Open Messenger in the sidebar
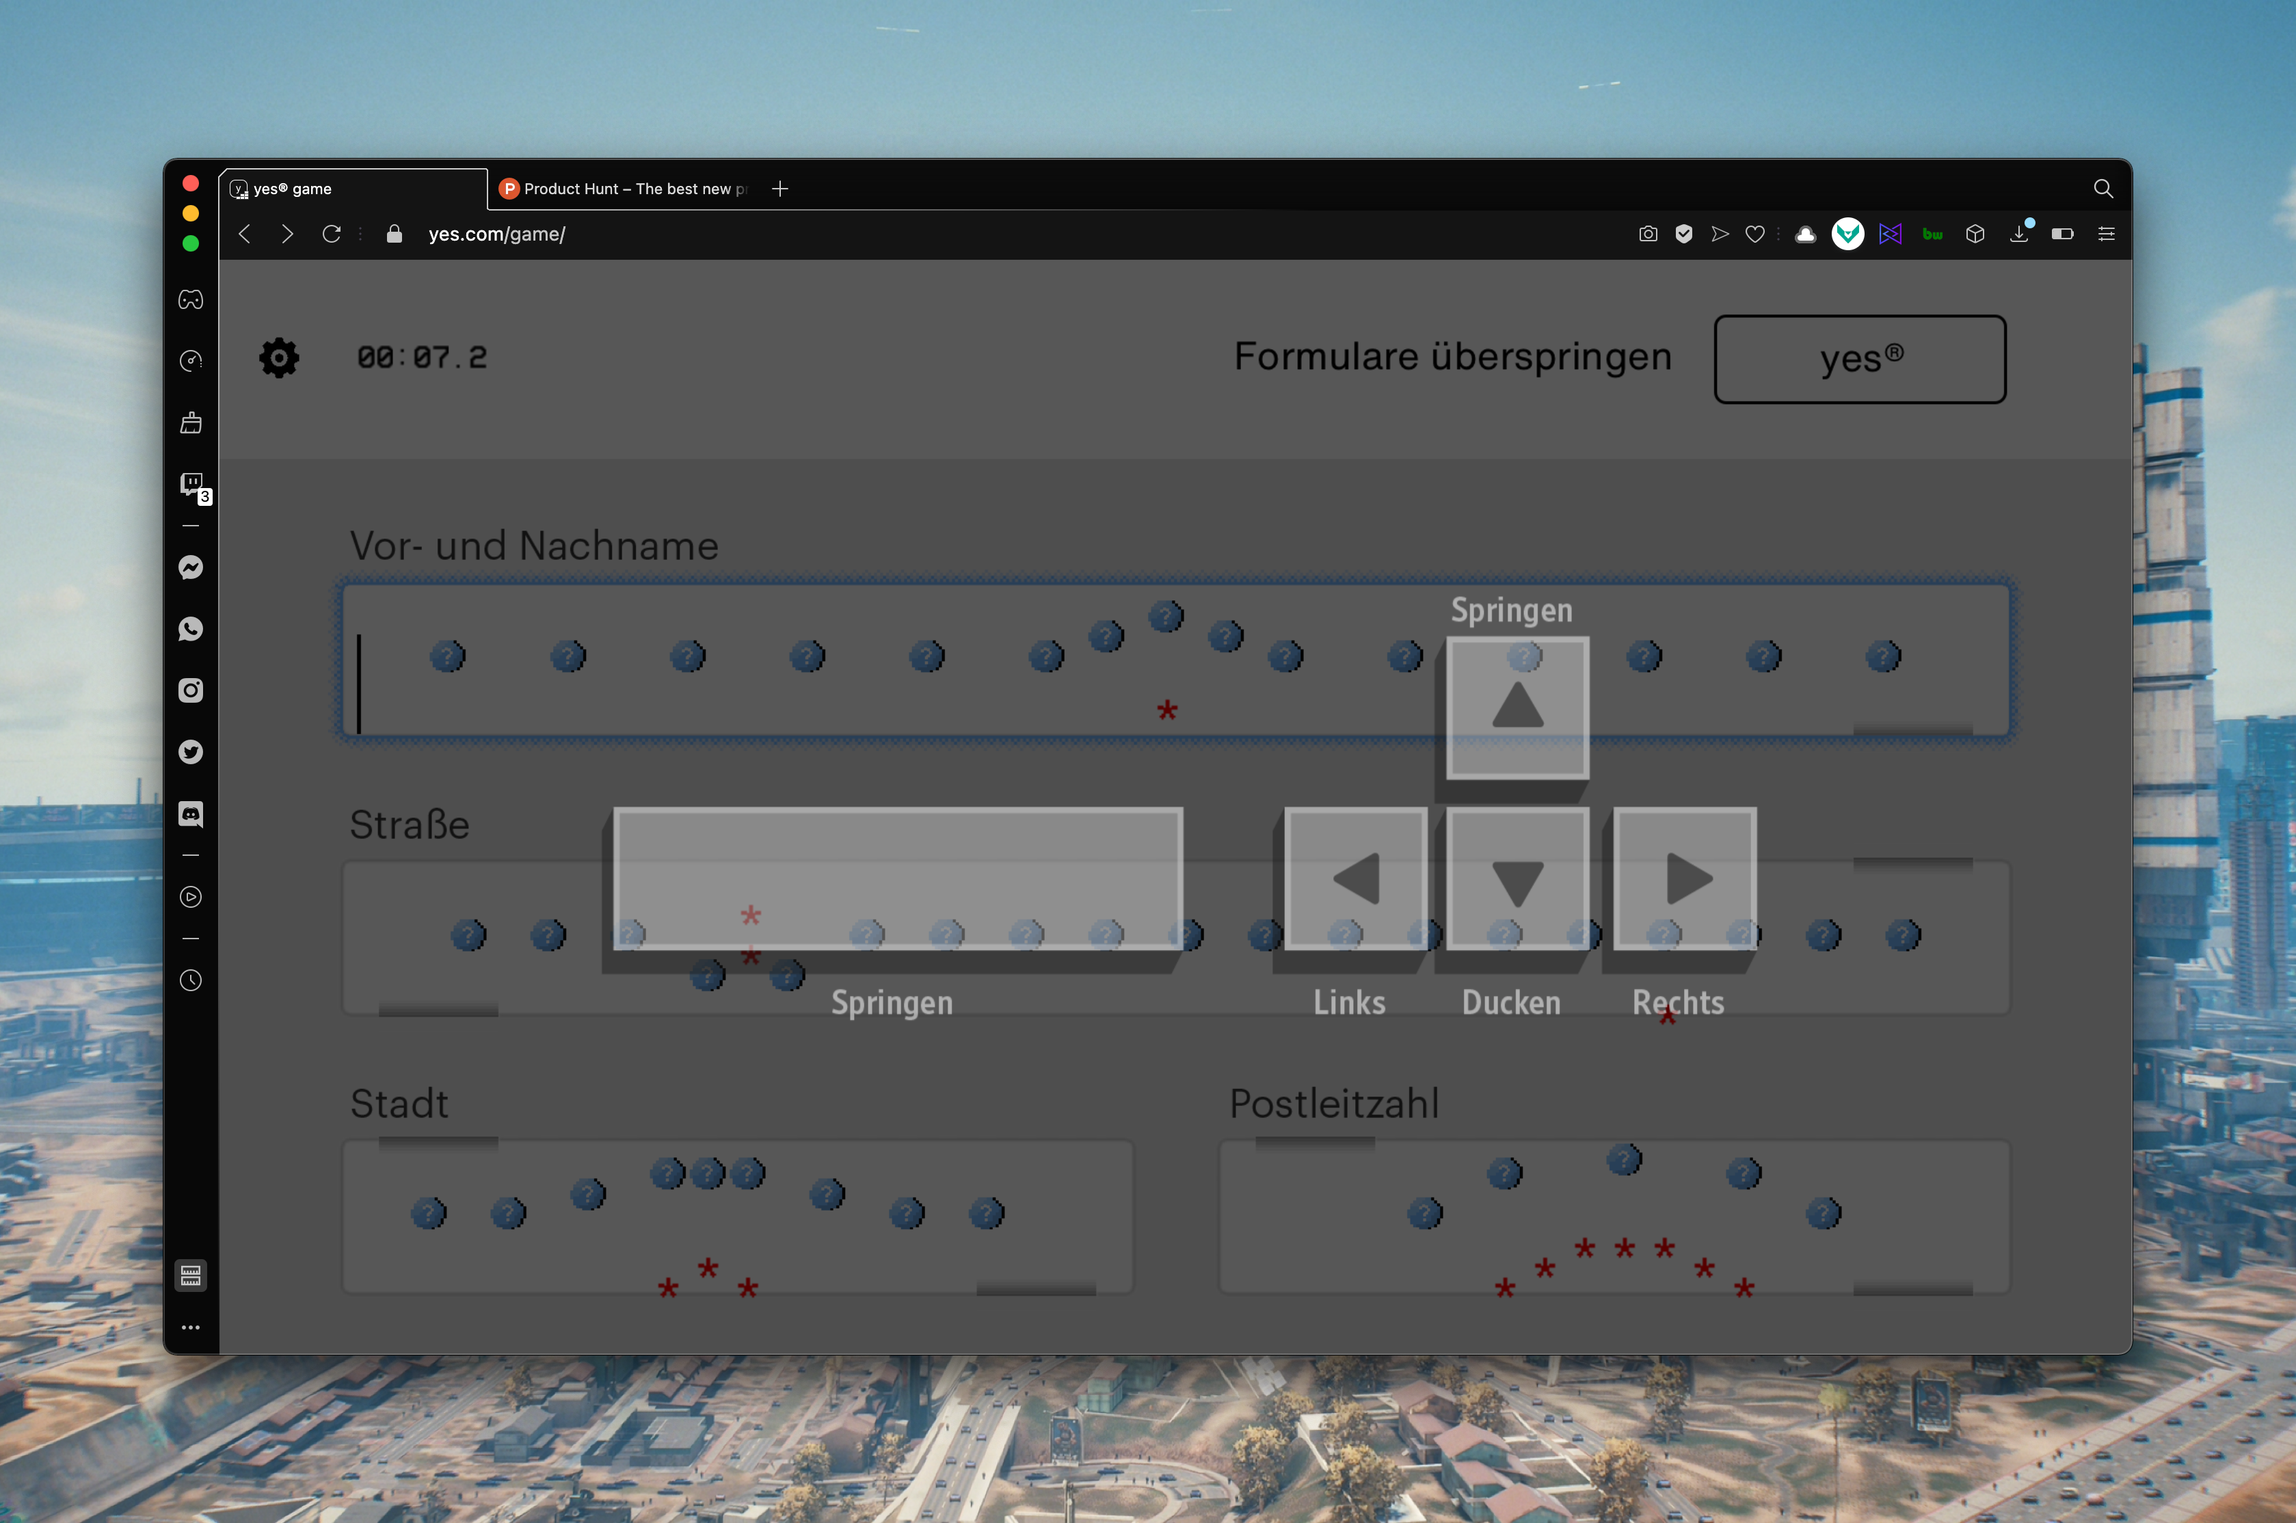 [x=190, y=567]
